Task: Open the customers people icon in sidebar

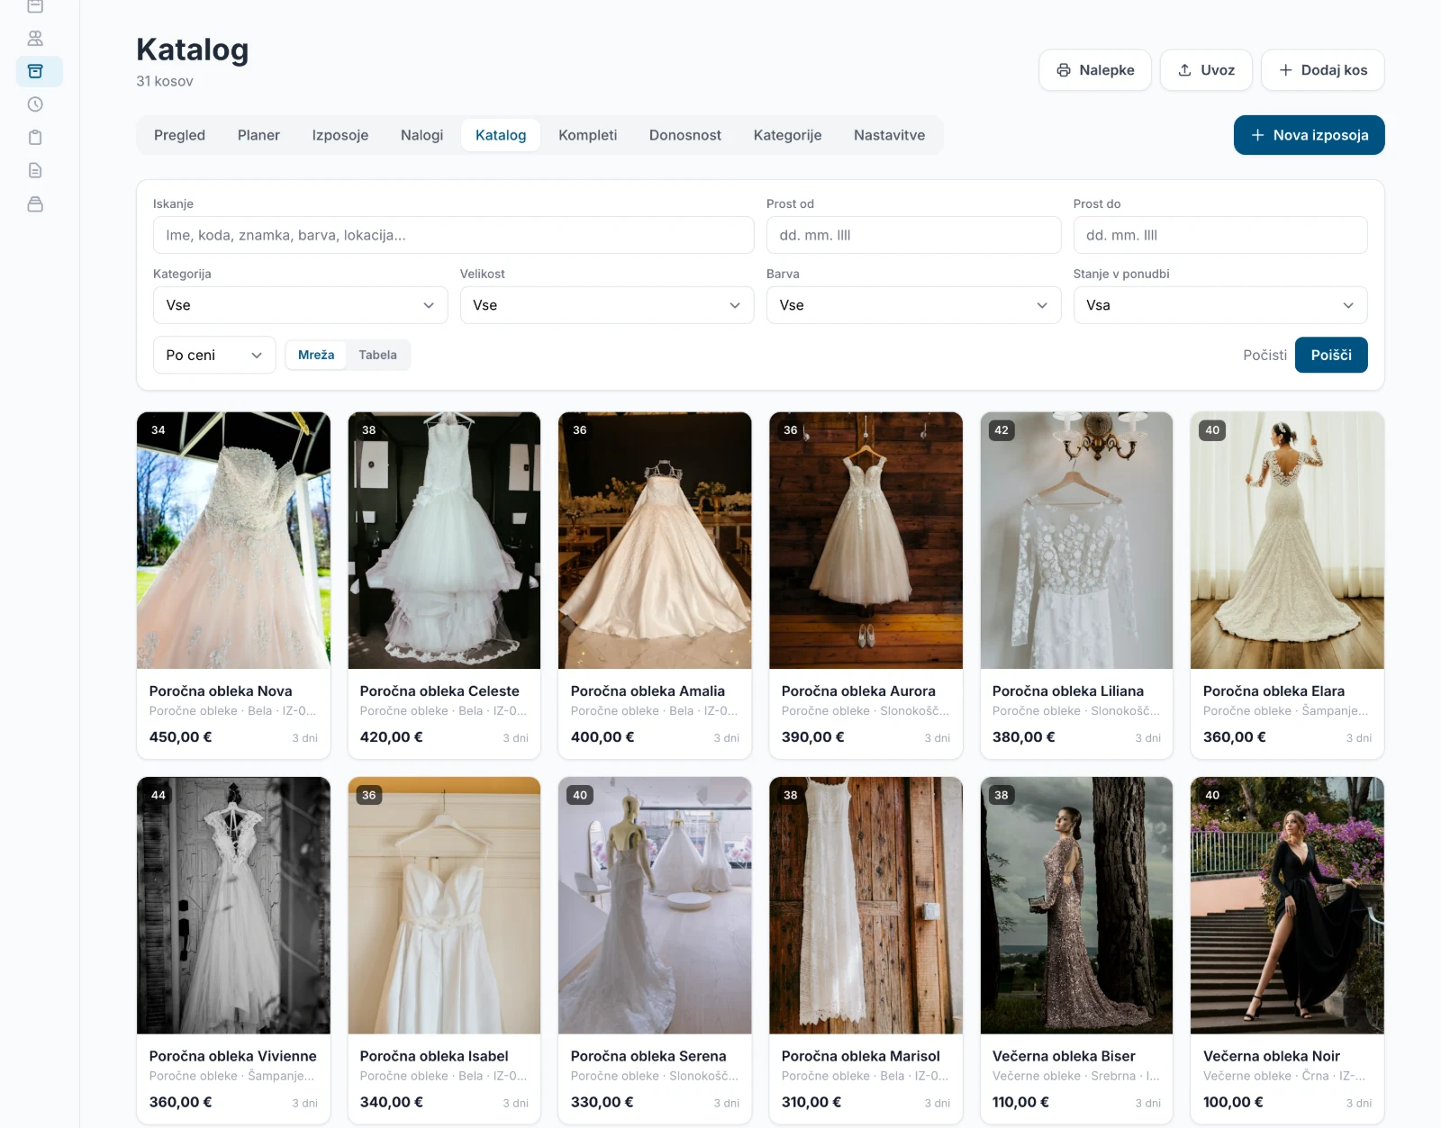Action: 35,39
